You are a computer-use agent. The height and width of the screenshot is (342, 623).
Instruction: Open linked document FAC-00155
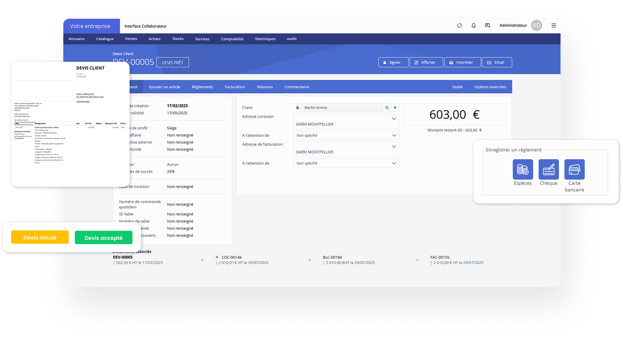click(440, 257)
